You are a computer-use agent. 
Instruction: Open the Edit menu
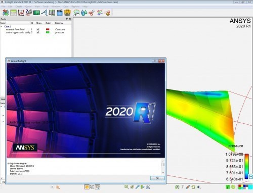point(10,7)
